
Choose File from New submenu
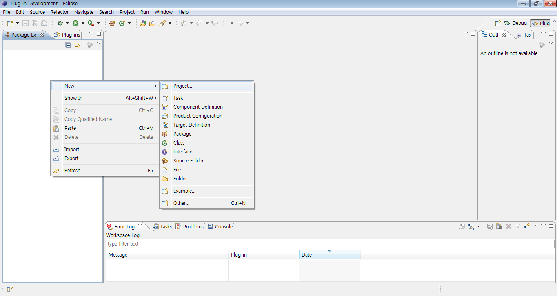coord(206,170)
